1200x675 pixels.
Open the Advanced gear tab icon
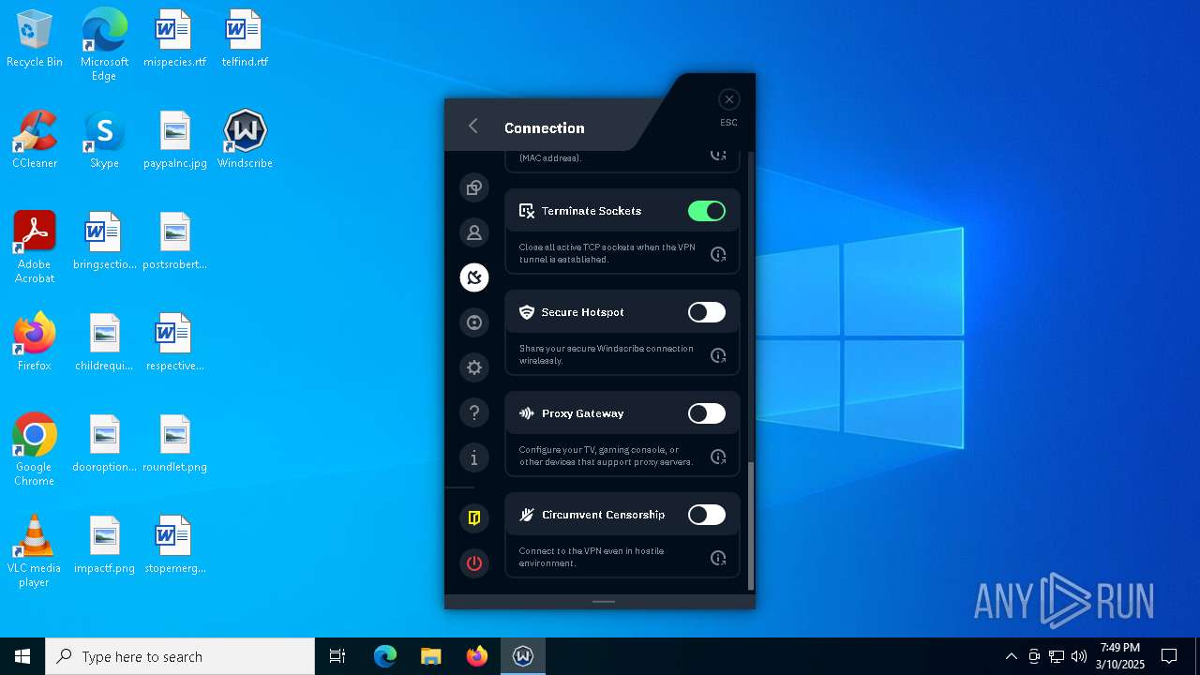[x=474, y=367]
